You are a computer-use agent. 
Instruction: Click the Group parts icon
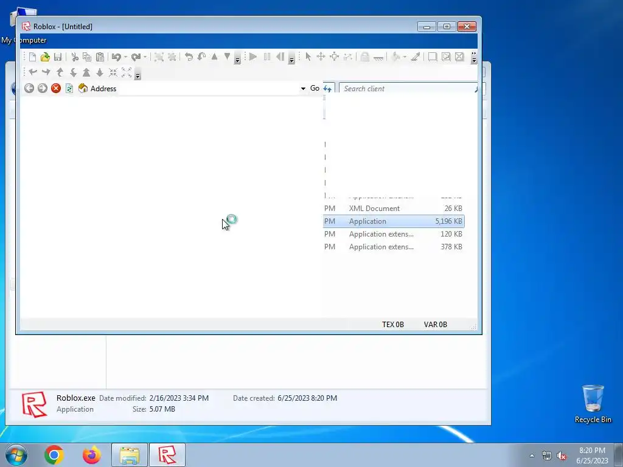pyautogui.click(x=159, y=57)
